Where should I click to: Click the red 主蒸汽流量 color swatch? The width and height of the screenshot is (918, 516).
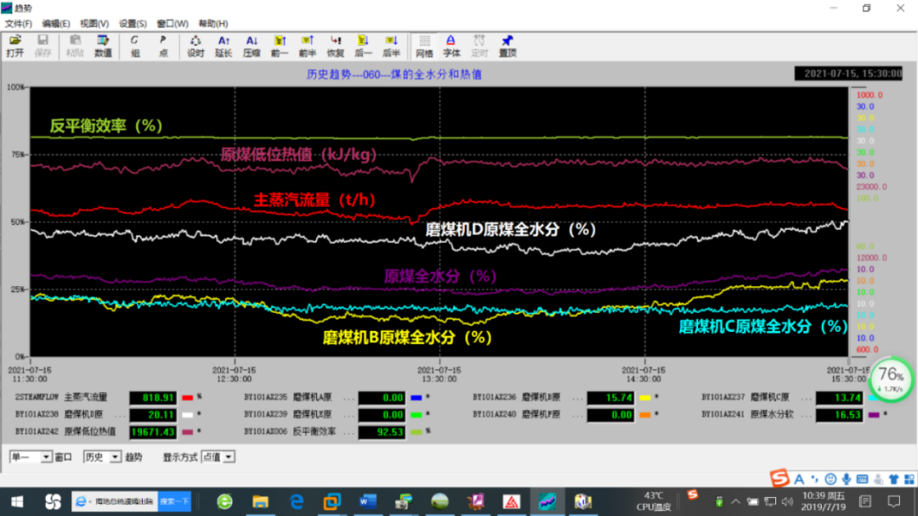188,397
